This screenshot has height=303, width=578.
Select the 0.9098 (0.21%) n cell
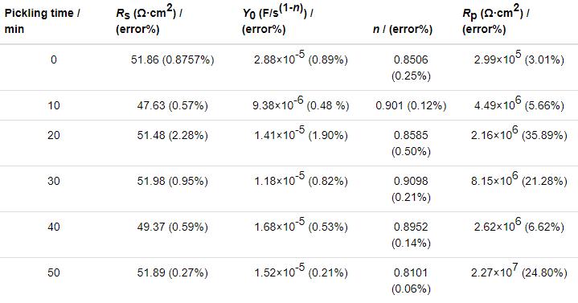pyautogui.click(x=411, y=189)
